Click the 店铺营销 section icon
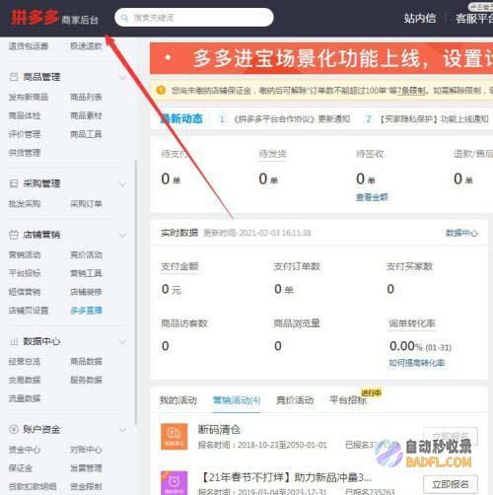 tap(14, 235)
